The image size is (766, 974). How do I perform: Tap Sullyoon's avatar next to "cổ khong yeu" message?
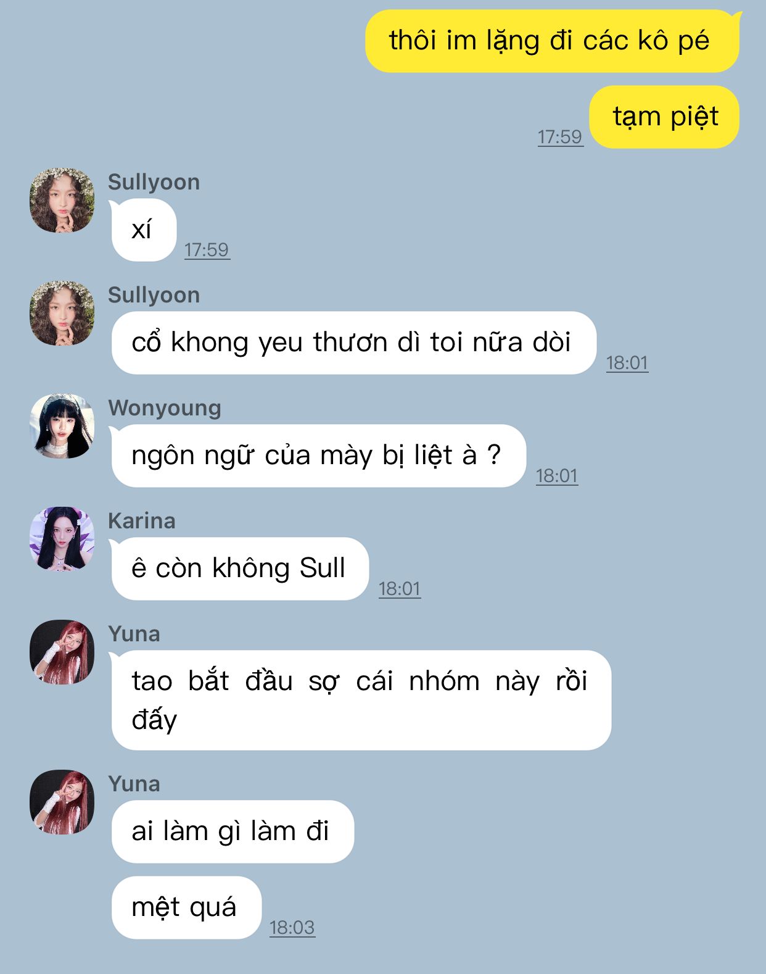click(62, 313)
